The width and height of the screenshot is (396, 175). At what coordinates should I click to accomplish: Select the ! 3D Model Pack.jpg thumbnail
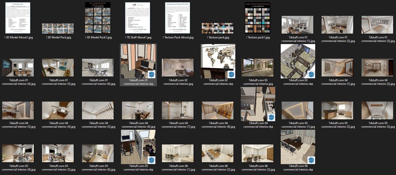coord(58,28)
